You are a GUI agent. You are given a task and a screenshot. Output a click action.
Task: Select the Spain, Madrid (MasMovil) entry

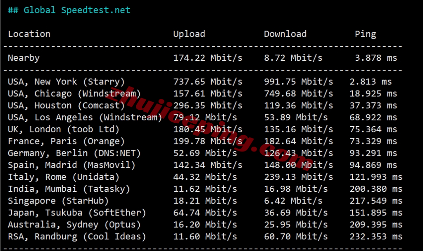click(71, 165)
